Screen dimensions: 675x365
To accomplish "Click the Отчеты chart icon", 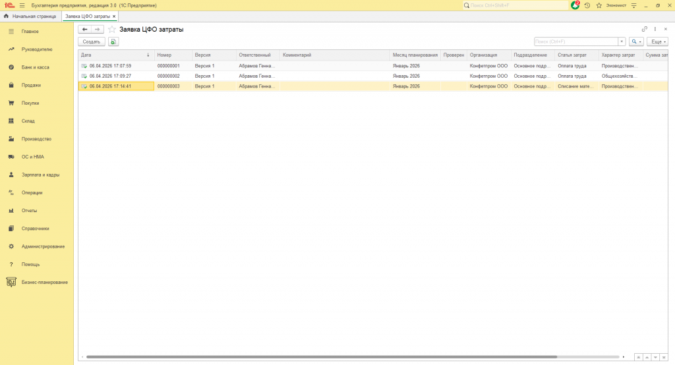I will coord(11,211).
